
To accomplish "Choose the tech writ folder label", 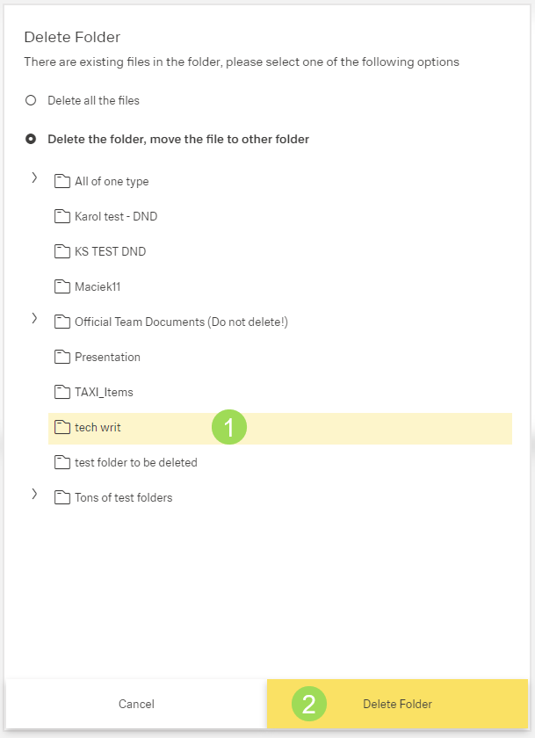I will click(98, 428).
